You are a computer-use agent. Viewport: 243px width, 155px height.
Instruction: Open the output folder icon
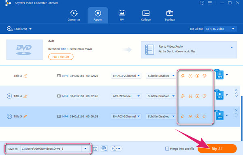(x=95, y=149)
